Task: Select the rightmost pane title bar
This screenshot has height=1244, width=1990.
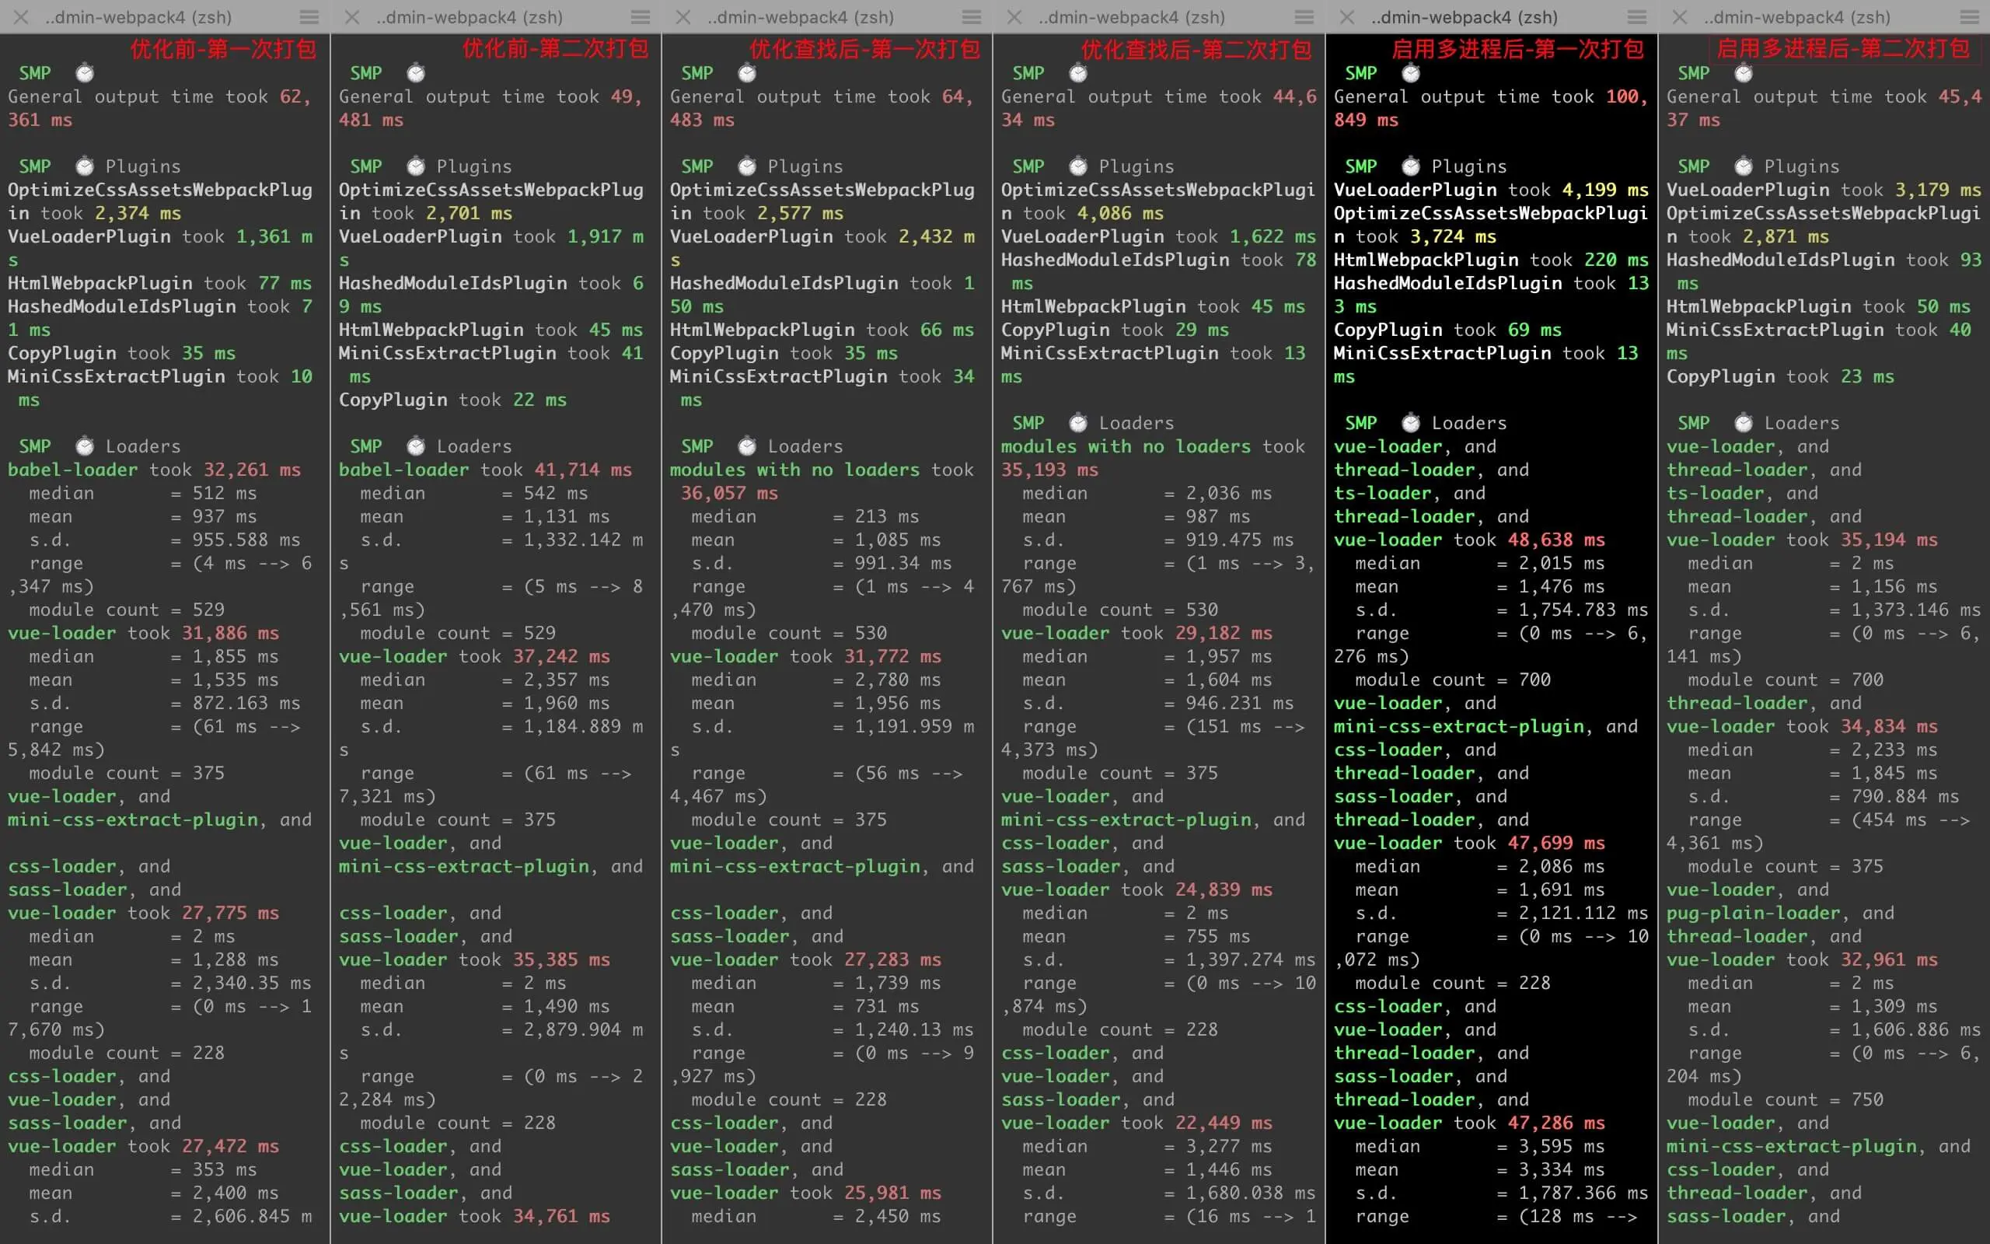Action: coord(1796,16)
